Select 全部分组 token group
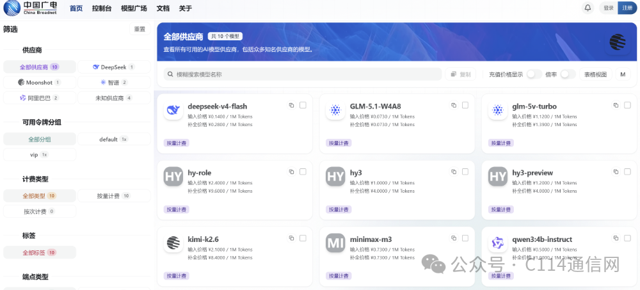This screenshot has height=290, width=640. pos(40,140)
